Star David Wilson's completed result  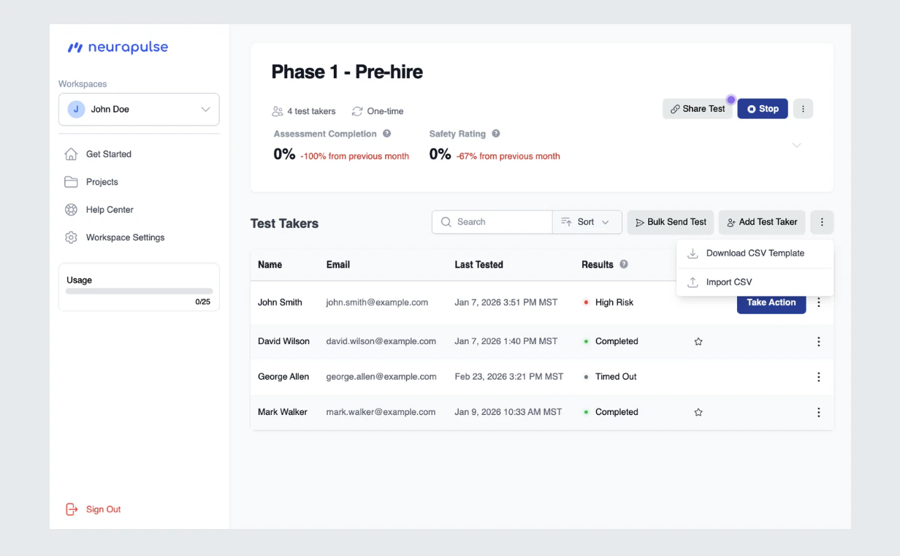[x=698, y=341]
